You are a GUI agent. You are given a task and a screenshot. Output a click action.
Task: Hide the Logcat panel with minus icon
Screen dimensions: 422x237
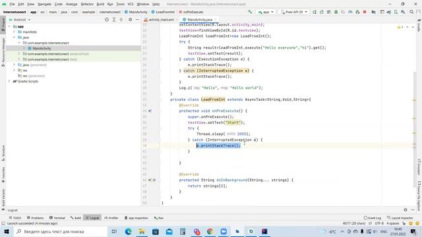click(413, 210)
